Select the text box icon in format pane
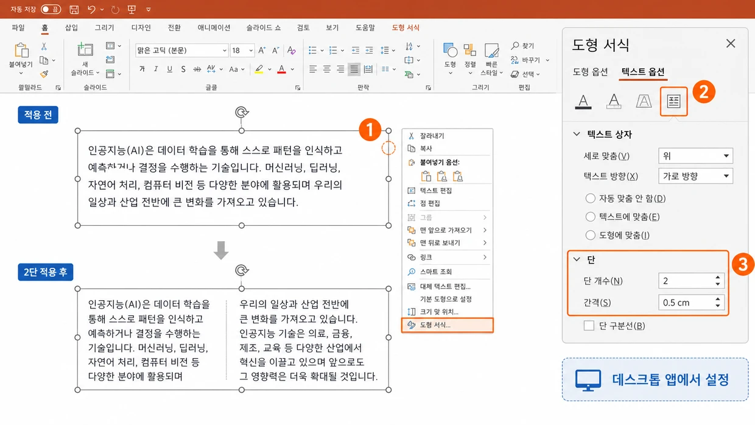Image resolution: width=755 pixels, height=425 pixels. [x=673, y=102]
